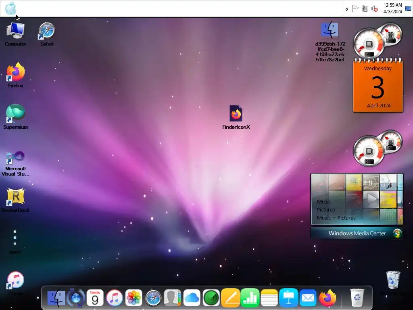The width and height of the screenshot is (413, 310).
Task: Launch the Music app from the dock
Action: coord(114,298)
